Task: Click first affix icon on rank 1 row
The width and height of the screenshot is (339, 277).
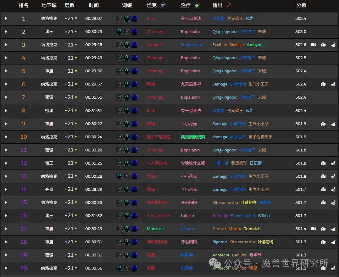Action: point(120,18)
